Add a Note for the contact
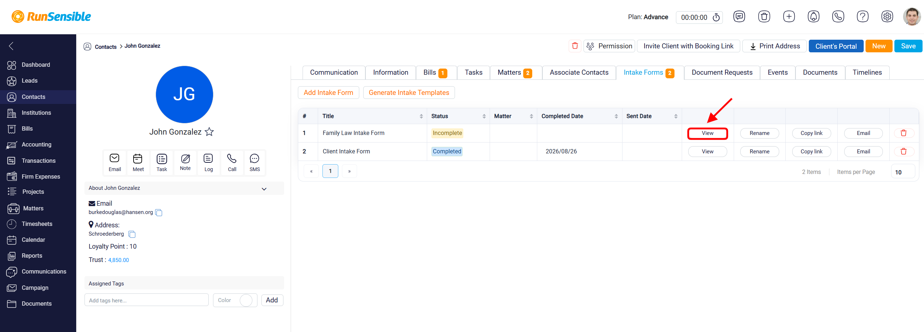 (x=185, y=162)
